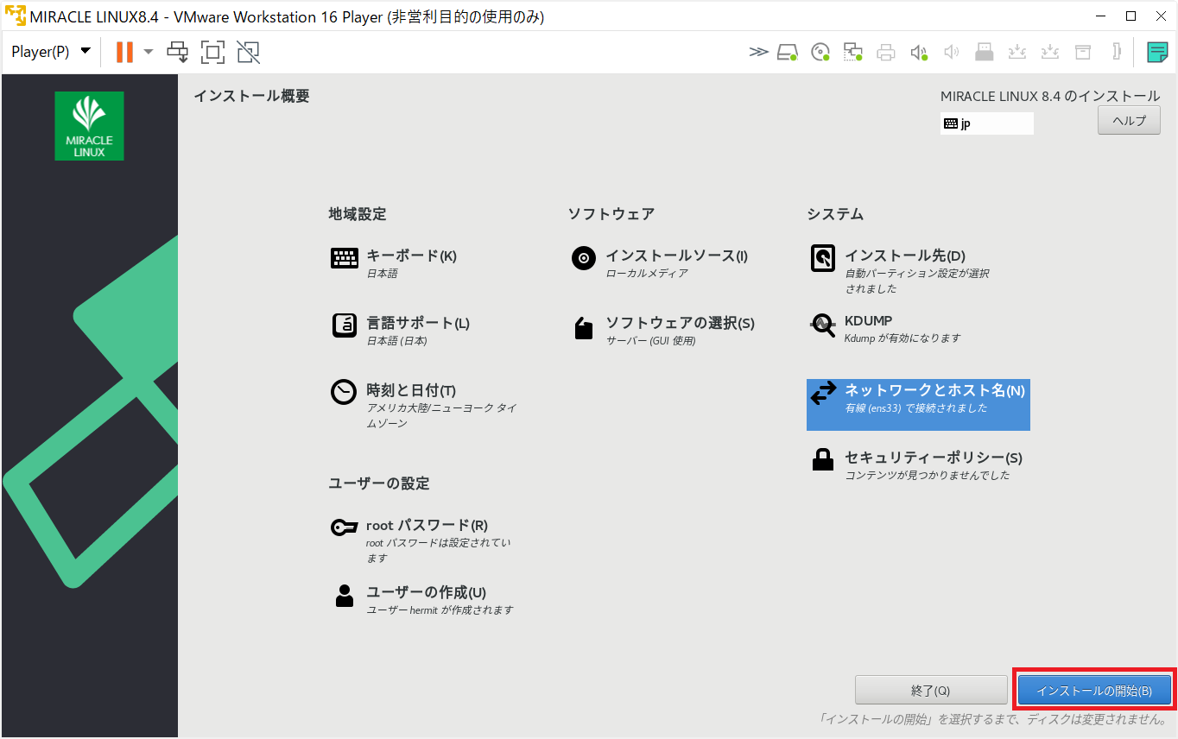Click the removable device icon left of the archive icon
Screen dimensions: 1178x739
1049,52
